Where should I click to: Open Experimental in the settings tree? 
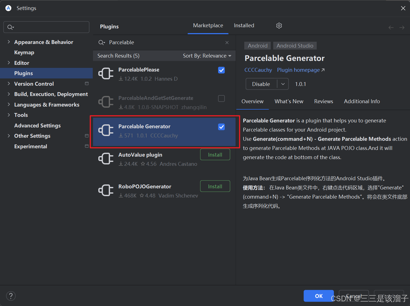pos(31,146)
